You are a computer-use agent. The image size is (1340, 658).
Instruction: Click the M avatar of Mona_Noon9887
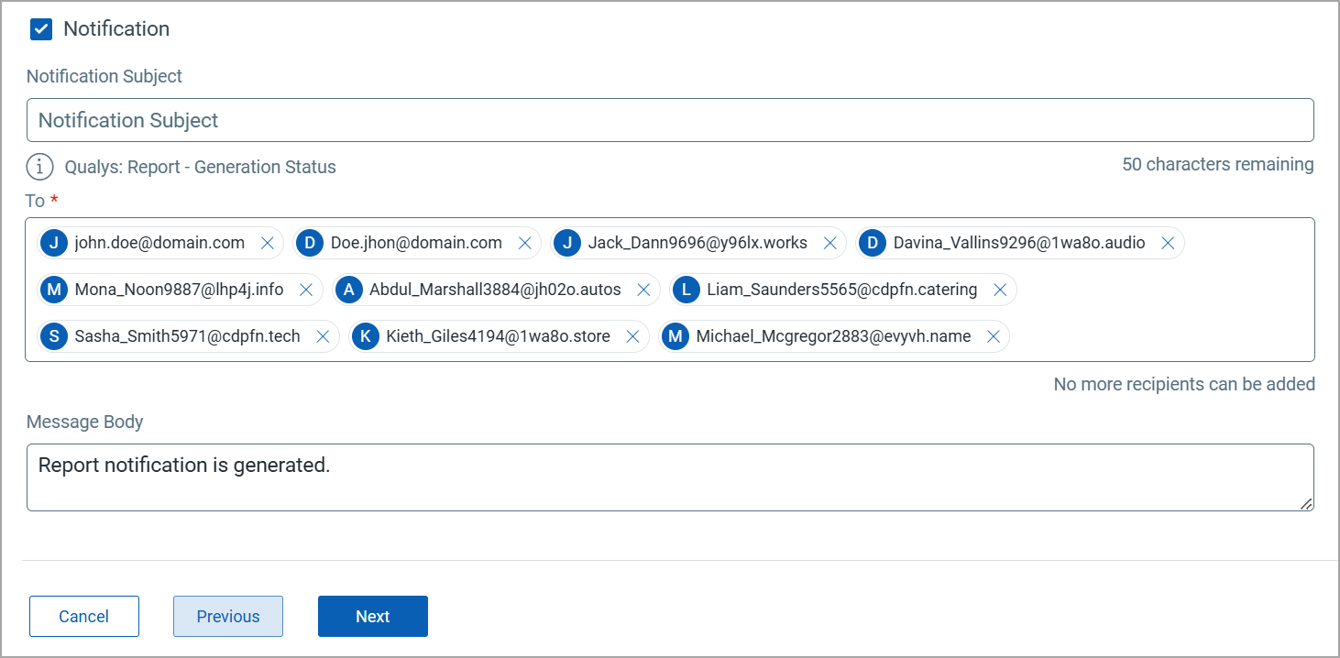tap(54, 290)
